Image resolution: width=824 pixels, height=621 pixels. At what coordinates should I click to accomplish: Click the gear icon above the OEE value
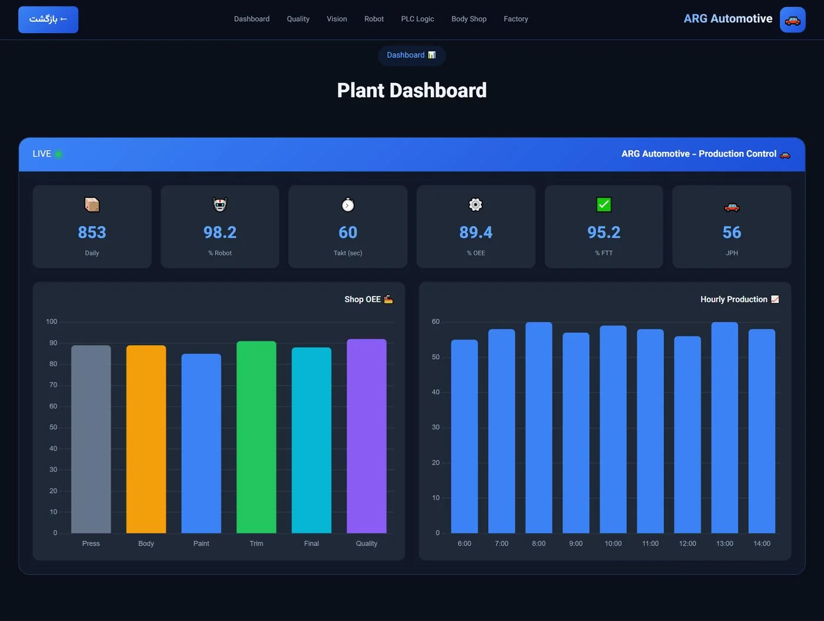click(476, 204)
